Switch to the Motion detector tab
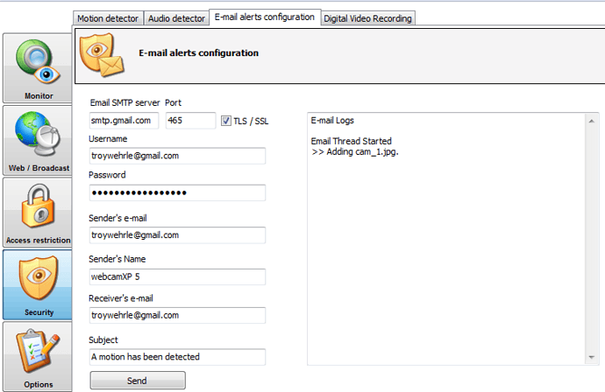Screen dimensions: 605x392 [x=108, y=18]
